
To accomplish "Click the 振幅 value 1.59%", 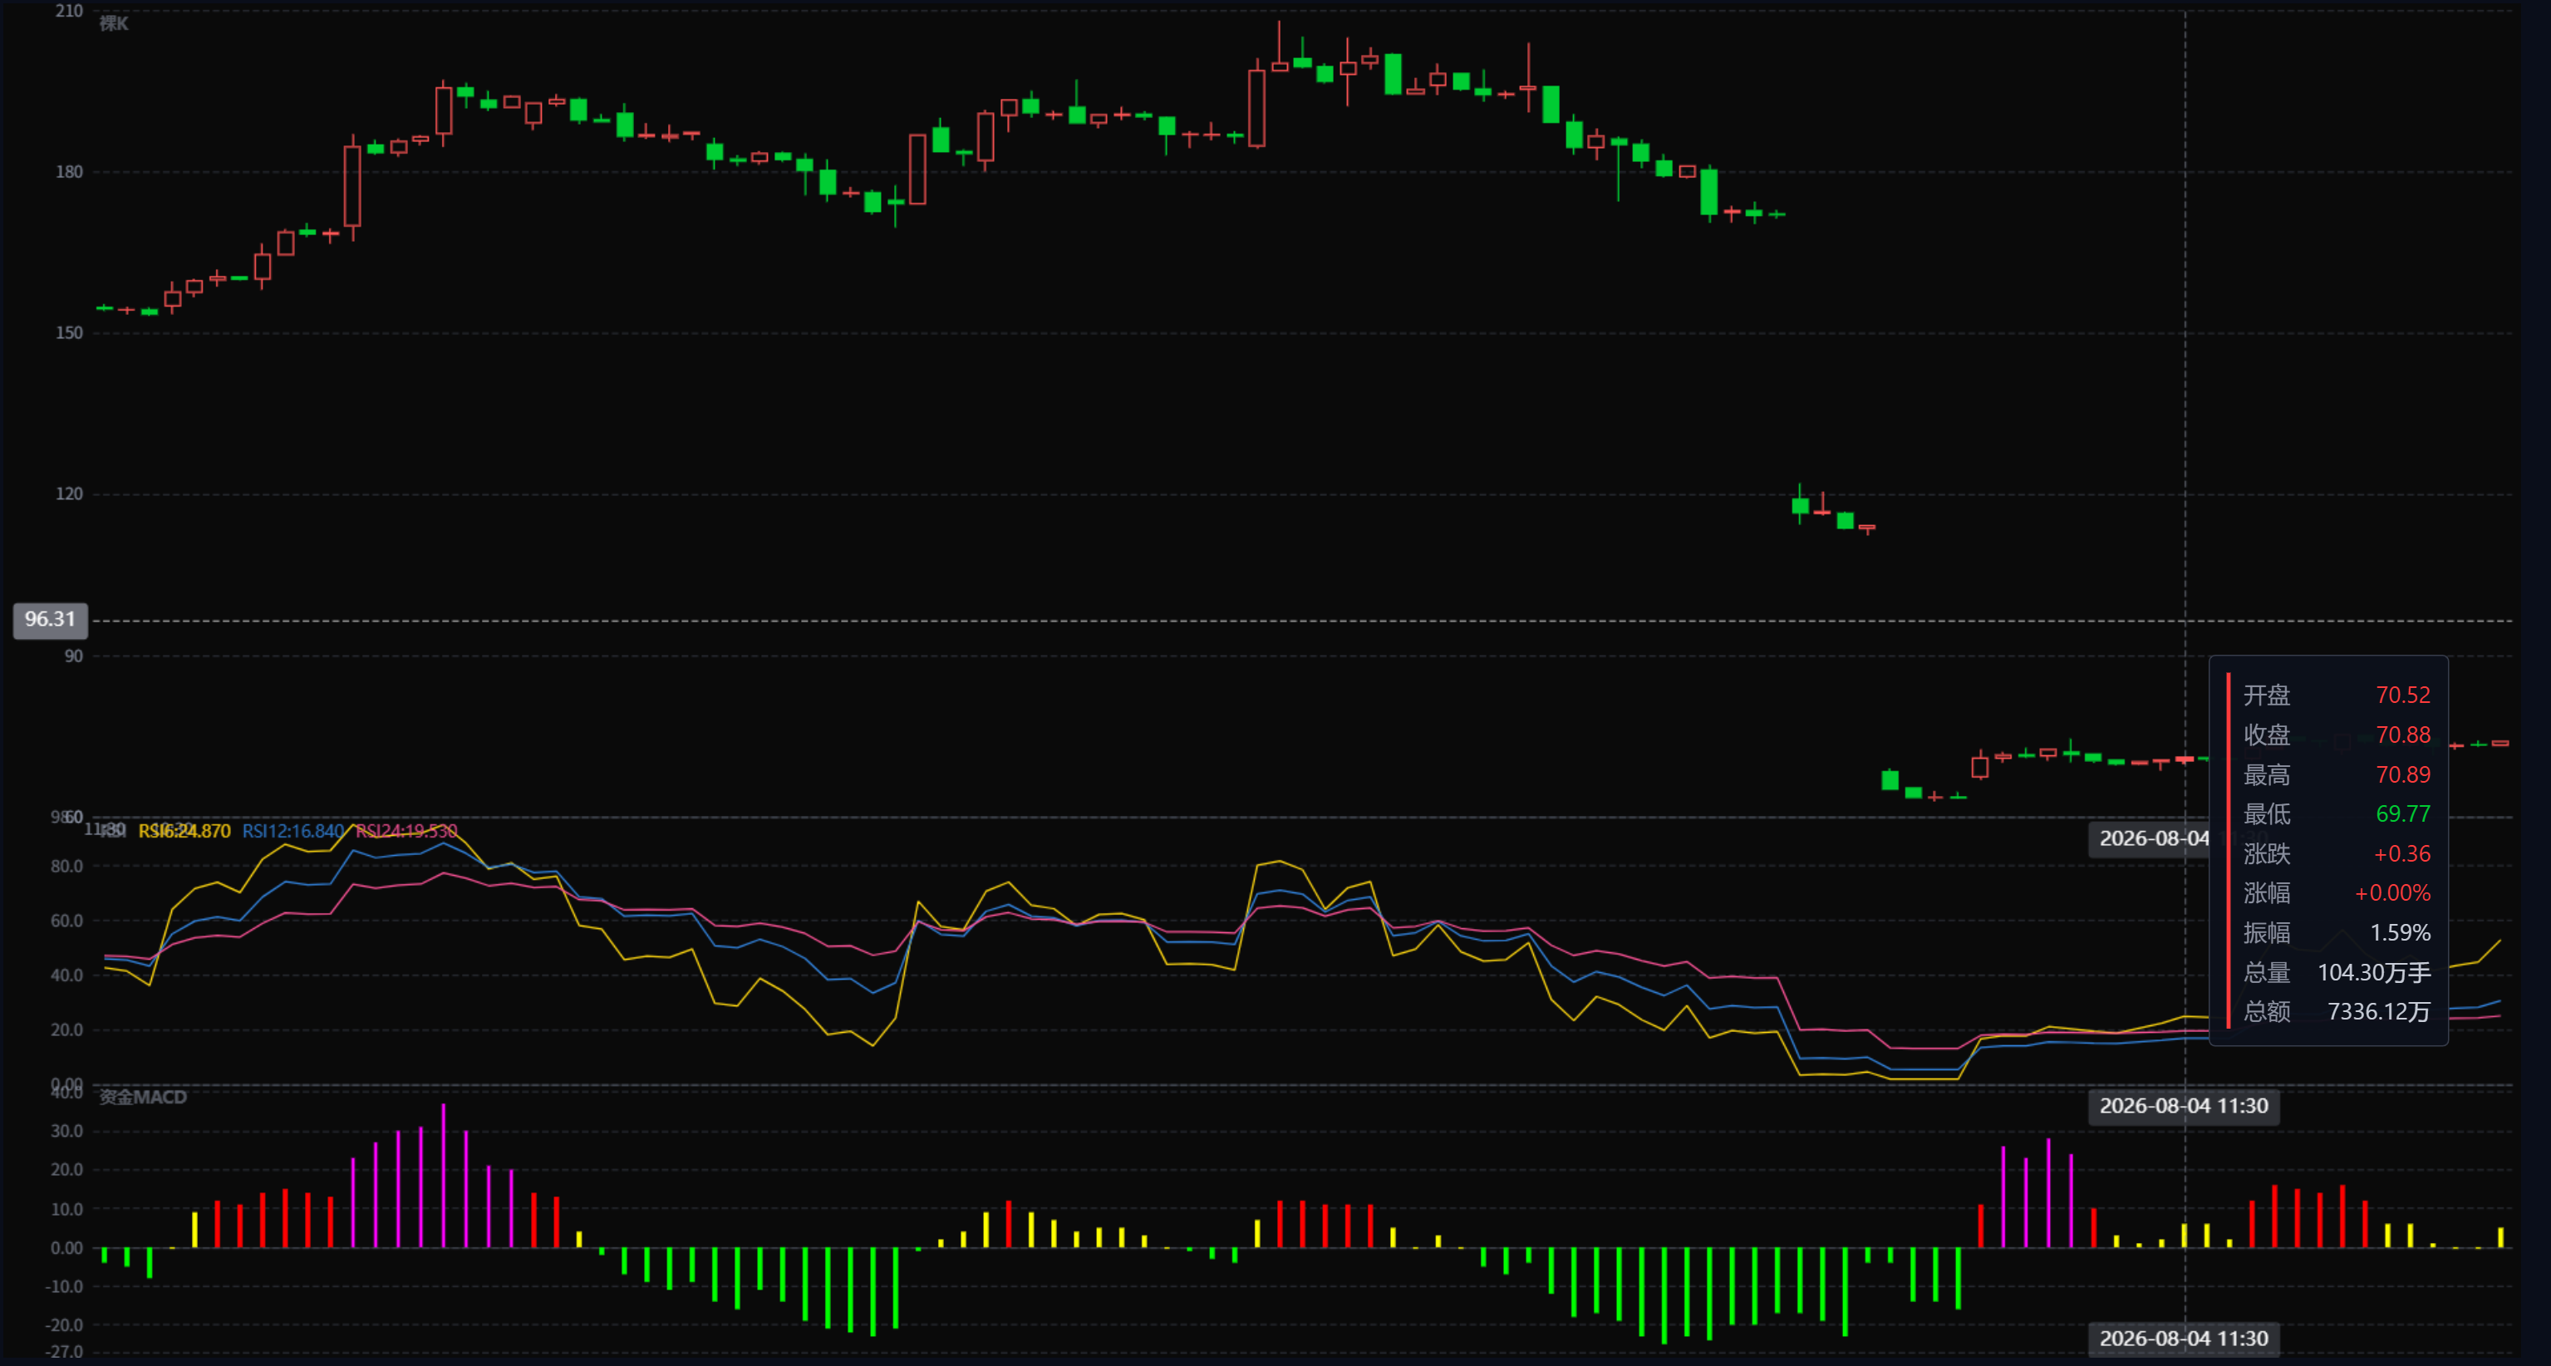I will pos(2400,933).
